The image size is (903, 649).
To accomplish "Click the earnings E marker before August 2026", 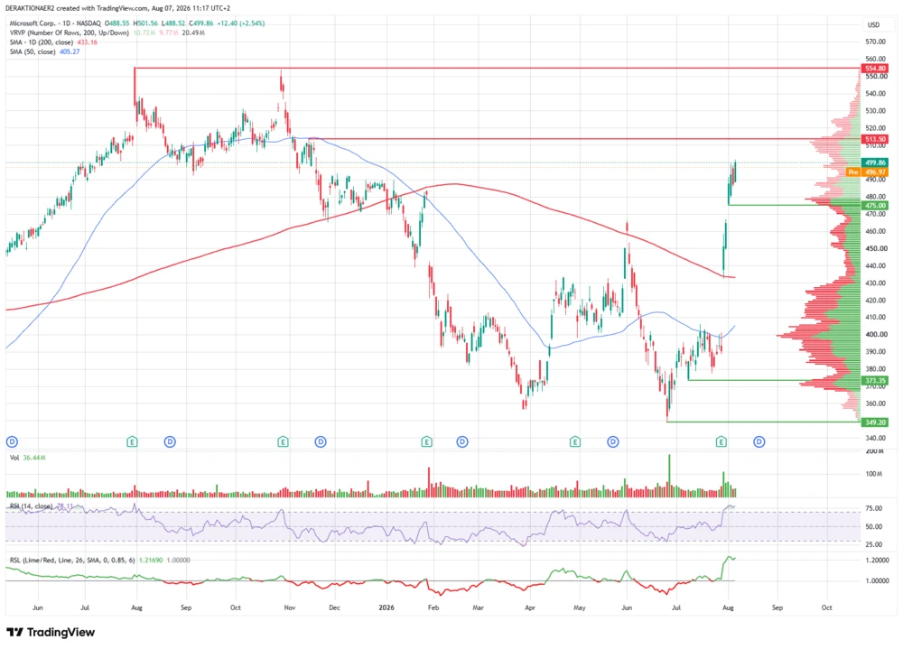I will (x=721, y=441).
